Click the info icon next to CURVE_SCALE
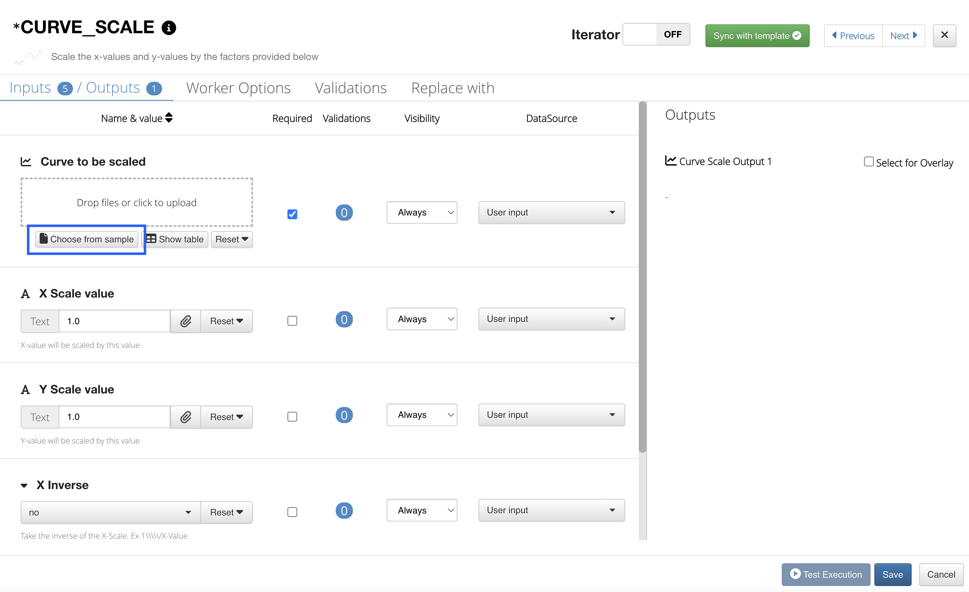This screenshot has height=592, width=969. click(169, 28)
